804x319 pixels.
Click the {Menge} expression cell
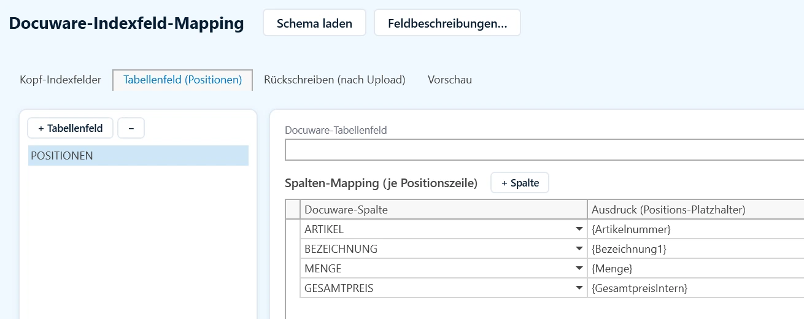(695, 269)
